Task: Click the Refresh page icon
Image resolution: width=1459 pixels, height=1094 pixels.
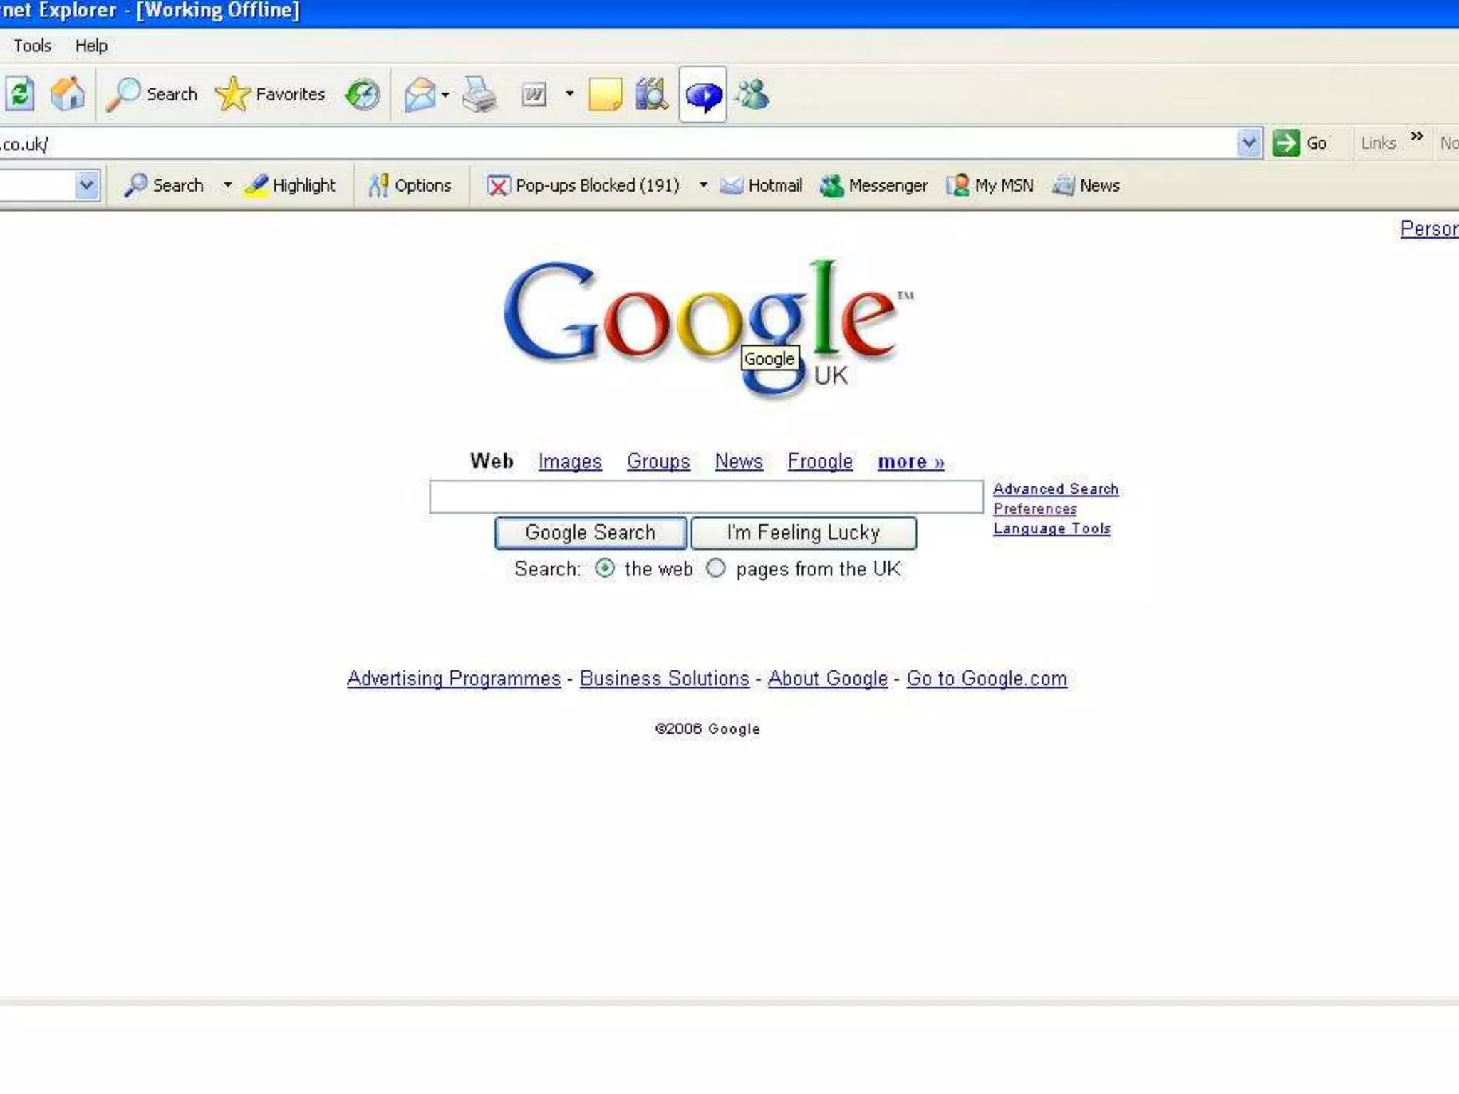Action: click(x=19, y=94)
